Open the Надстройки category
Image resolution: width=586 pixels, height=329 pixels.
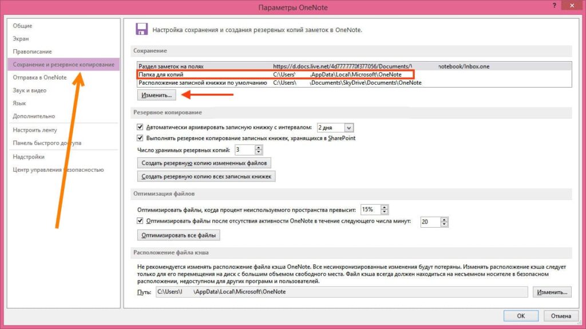29,157
